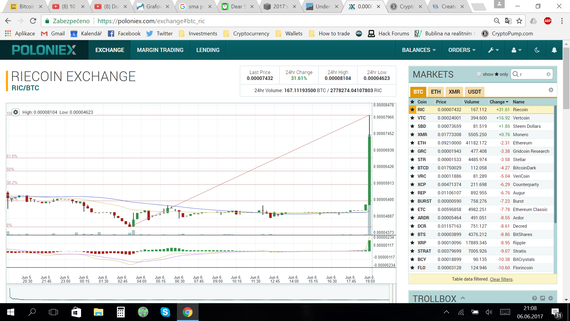
Task: Select the ETH markets tab
Action: [x=436, y=92]
